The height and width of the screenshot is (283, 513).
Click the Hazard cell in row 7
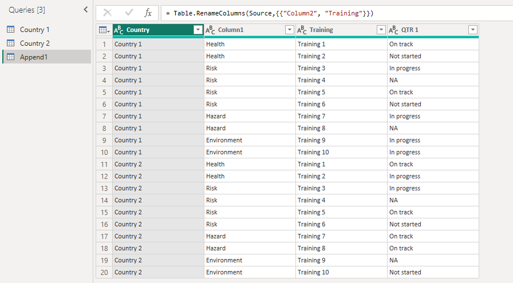coord(250,116)
